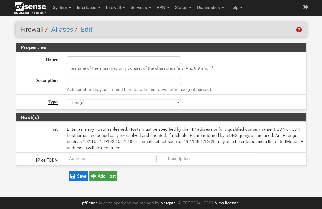Expand the Type dropdown showing Host(s)
This screenshot has height=209, width=322.
(x=124, y=102)
